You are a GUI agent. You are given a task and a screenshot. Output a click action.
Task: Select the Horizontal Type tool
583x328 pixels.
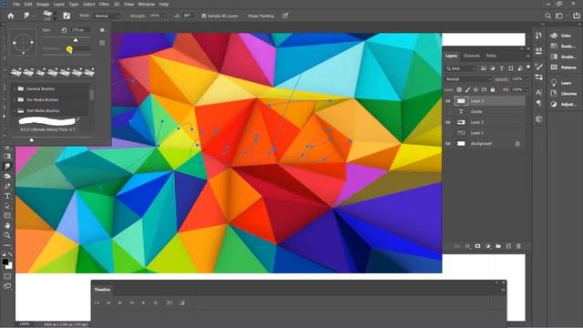(x=7, y=196)
